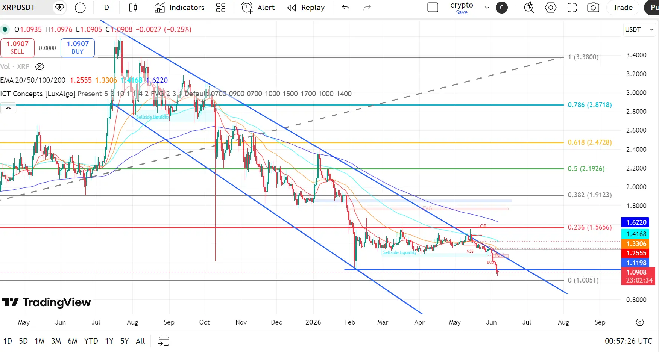Toggle visibility of Vol XRP indicator
The height and width of the screenshot is (352, 659).
39,67
